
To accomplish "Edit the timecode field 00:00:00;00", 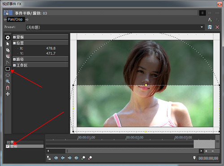I will (x=208, y=158).
